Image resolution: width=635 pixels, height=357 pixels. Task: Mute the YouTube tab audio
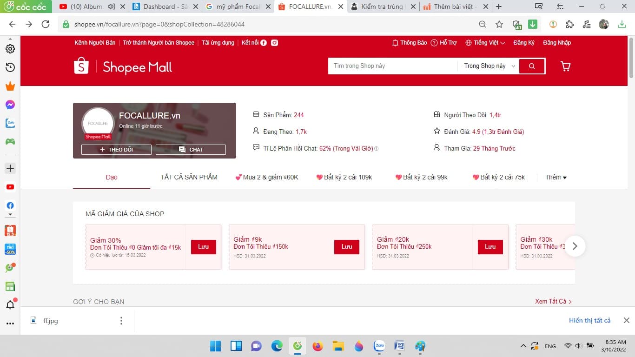point(111,7)
